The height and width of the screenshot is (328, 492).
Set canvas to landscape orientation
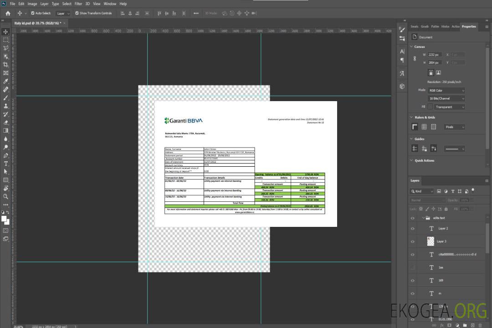438,72
